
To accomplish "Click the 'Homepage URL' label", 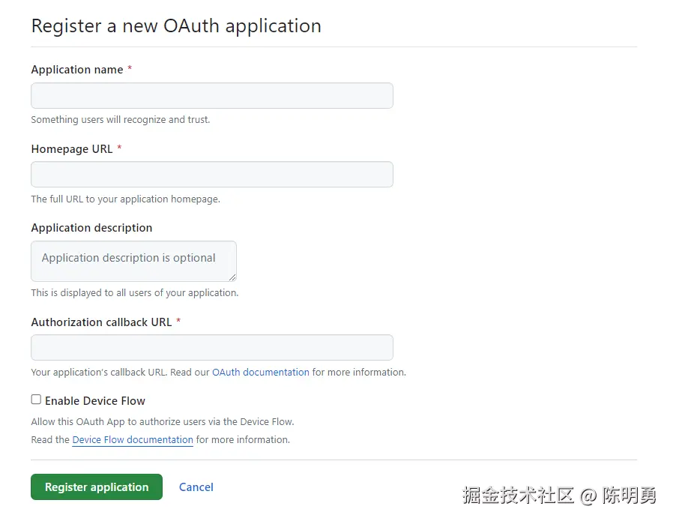I will pos(72,149).
